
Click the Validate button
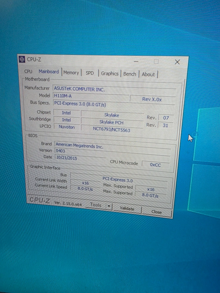(x=127, y=208)
